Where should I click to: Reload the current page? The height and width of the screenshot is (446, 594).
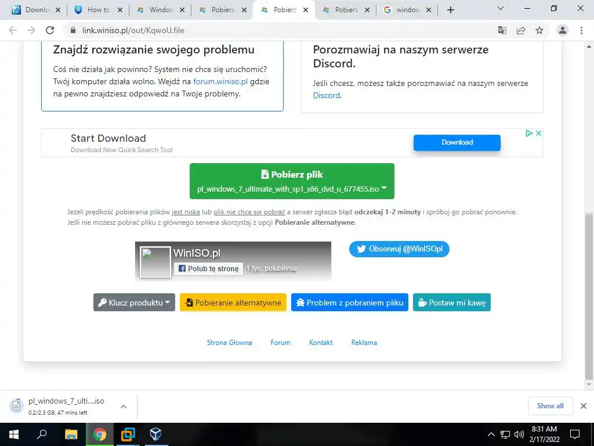50,30
